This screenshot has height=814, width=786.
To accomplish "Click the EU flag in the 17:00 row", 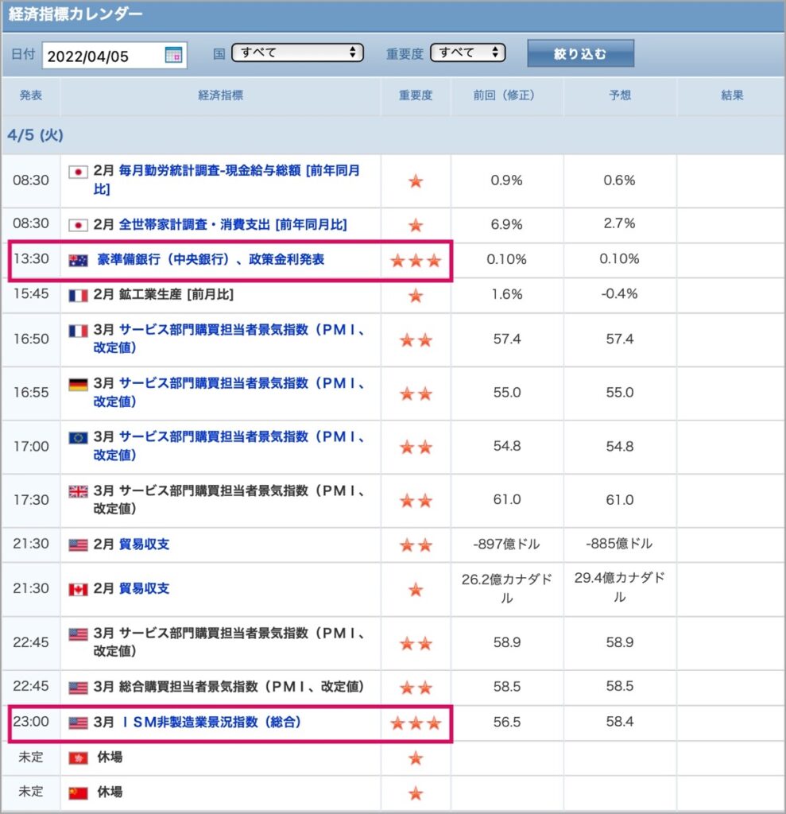I will pos(79,438).
